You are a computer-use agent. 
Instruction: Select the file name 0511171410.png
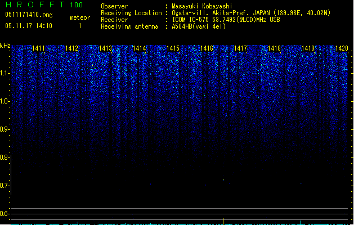[29, 15]
